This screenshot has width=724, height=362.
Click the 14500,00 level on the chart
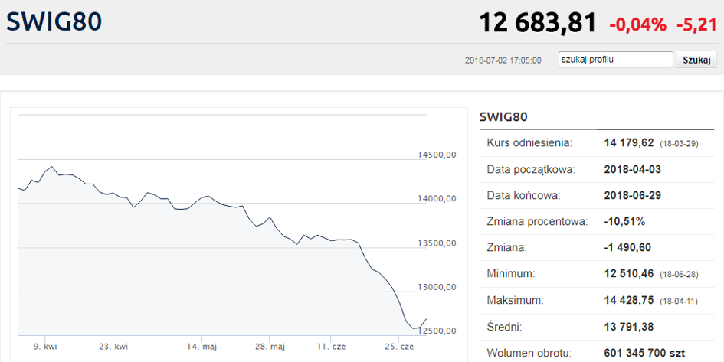coord(437,155)
